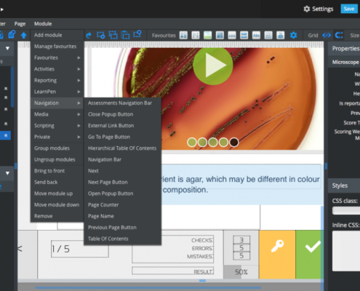Insert Hierarchical Table Of Contents module

(x=122, y=148)
